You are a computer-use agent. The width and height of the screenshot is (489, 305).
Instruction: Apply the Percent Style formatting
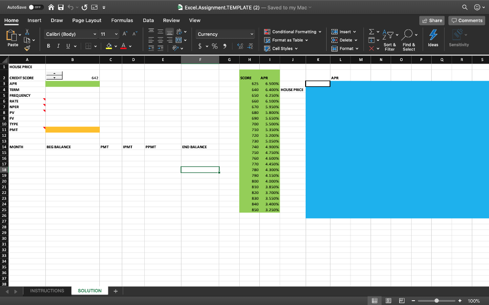(215, 46)
